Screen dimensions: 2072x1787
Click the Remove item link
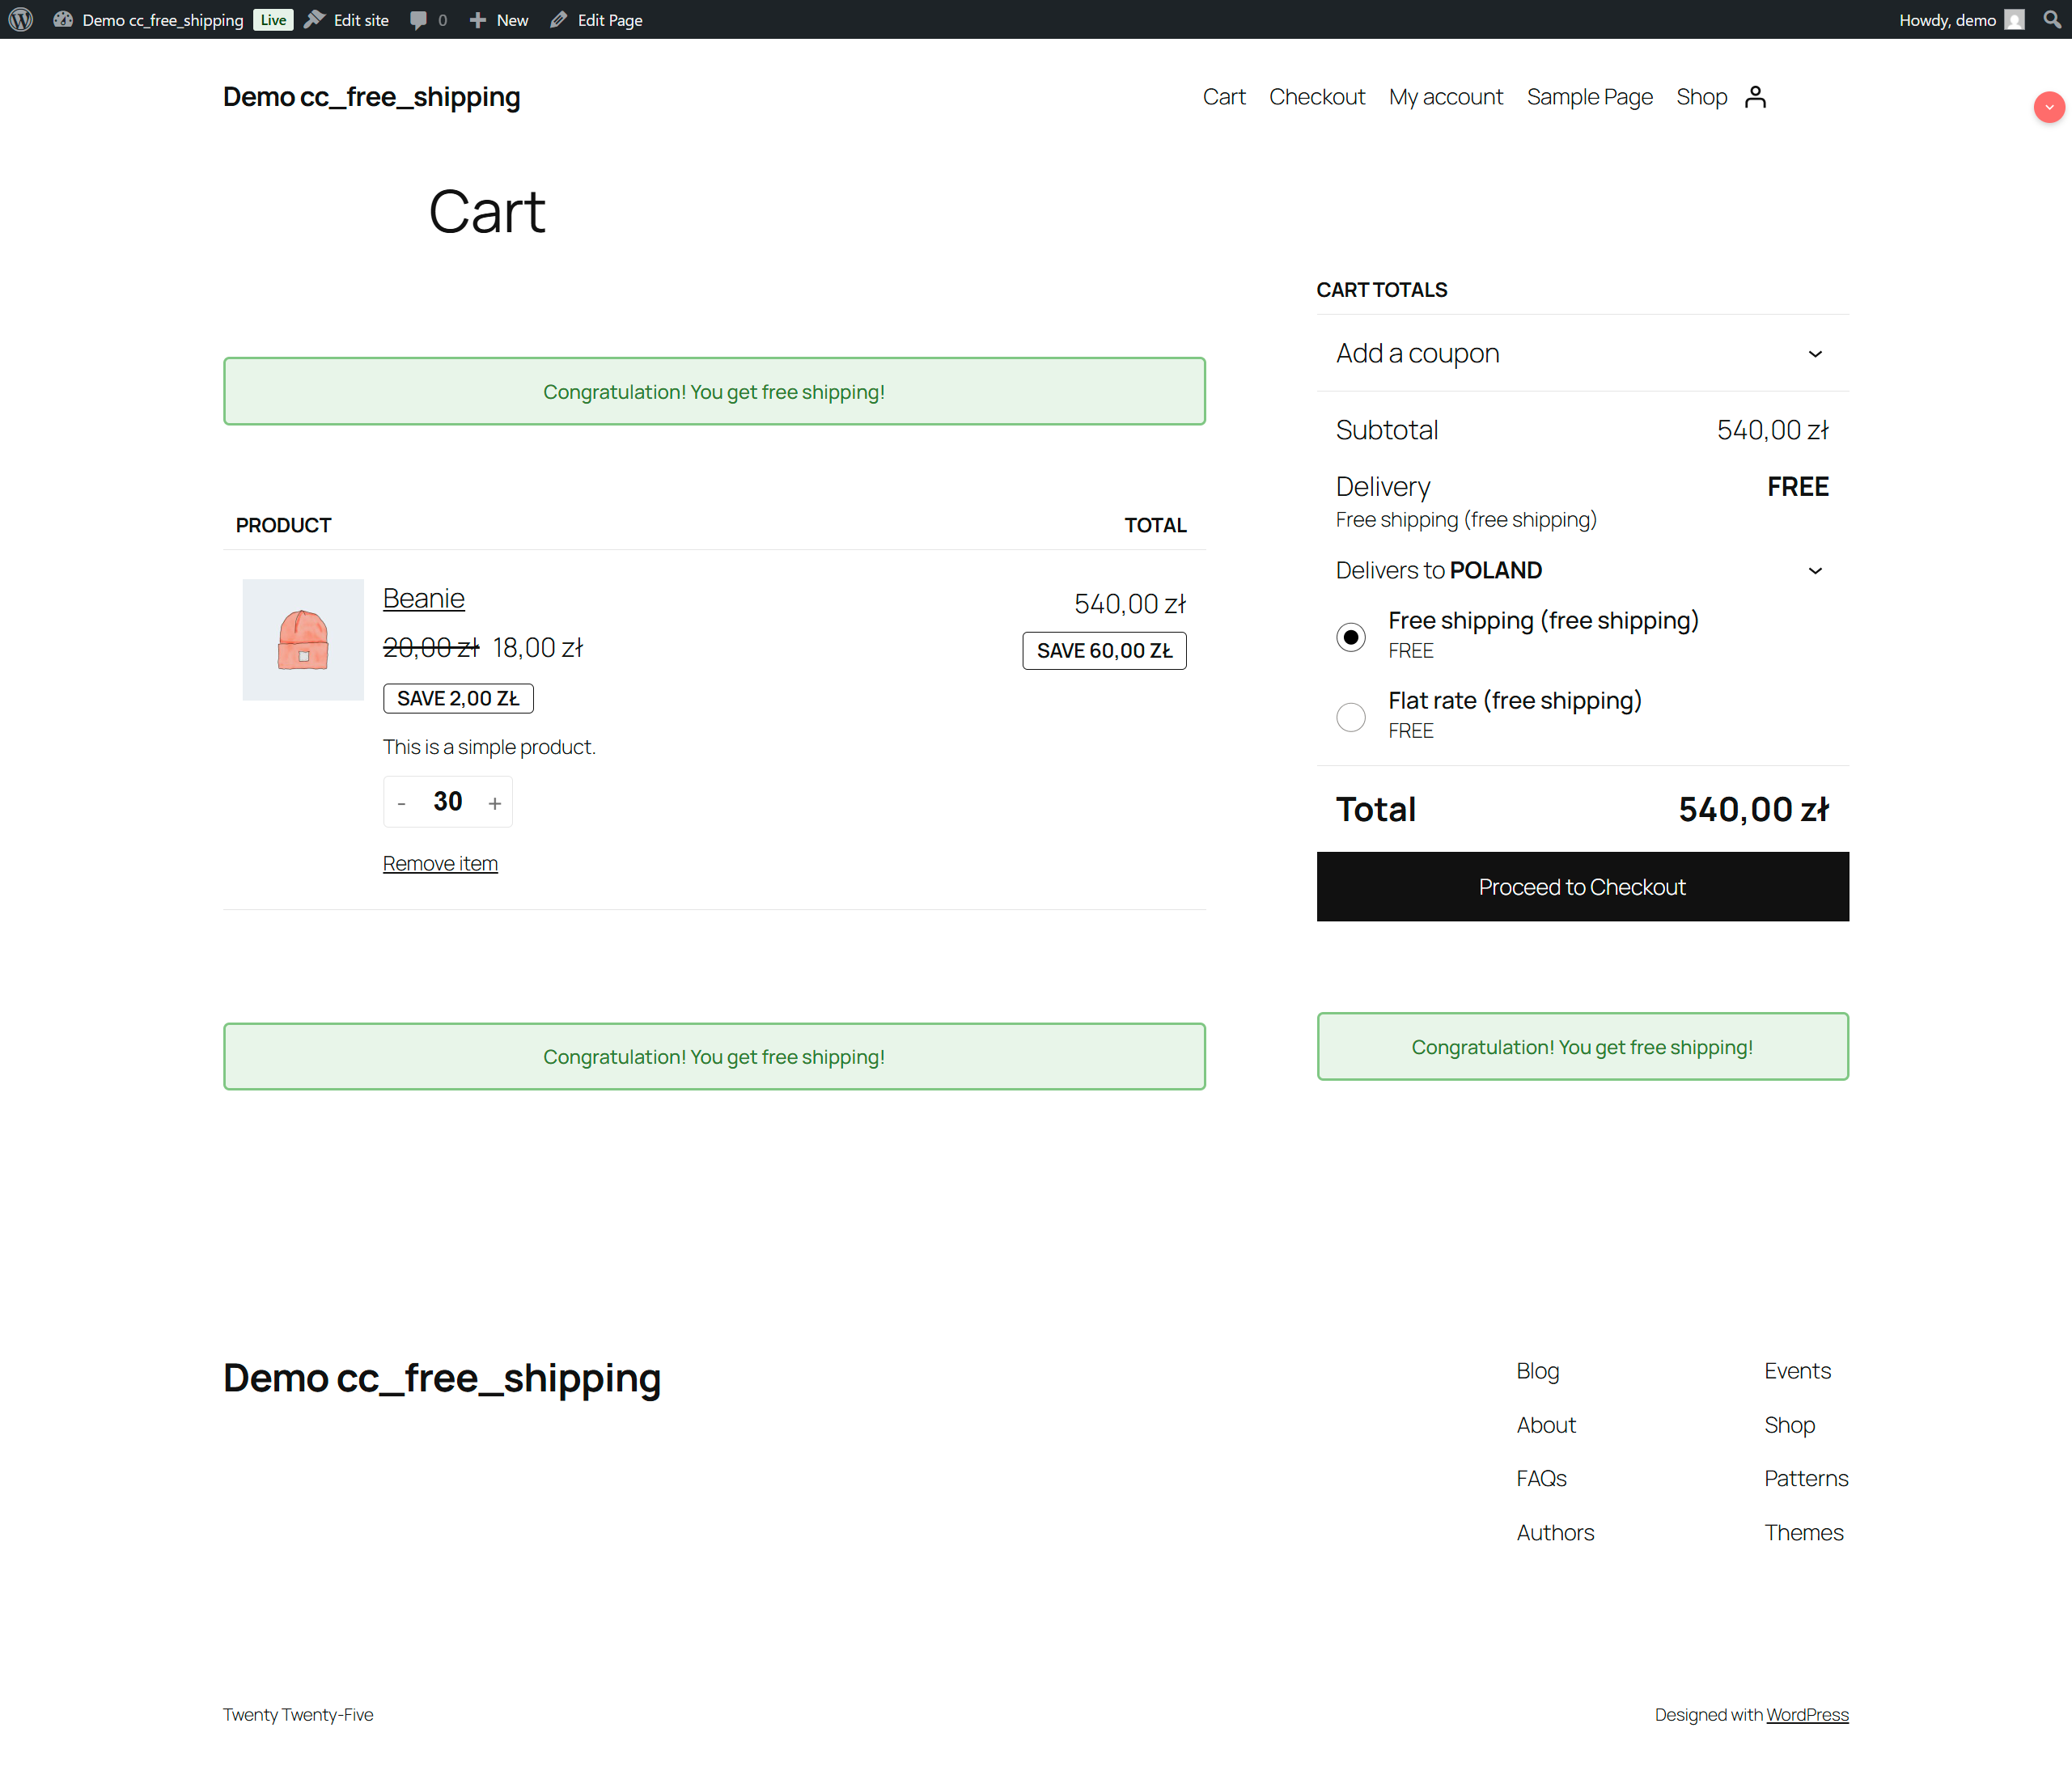pyautogui.click(x=440, y=863)
